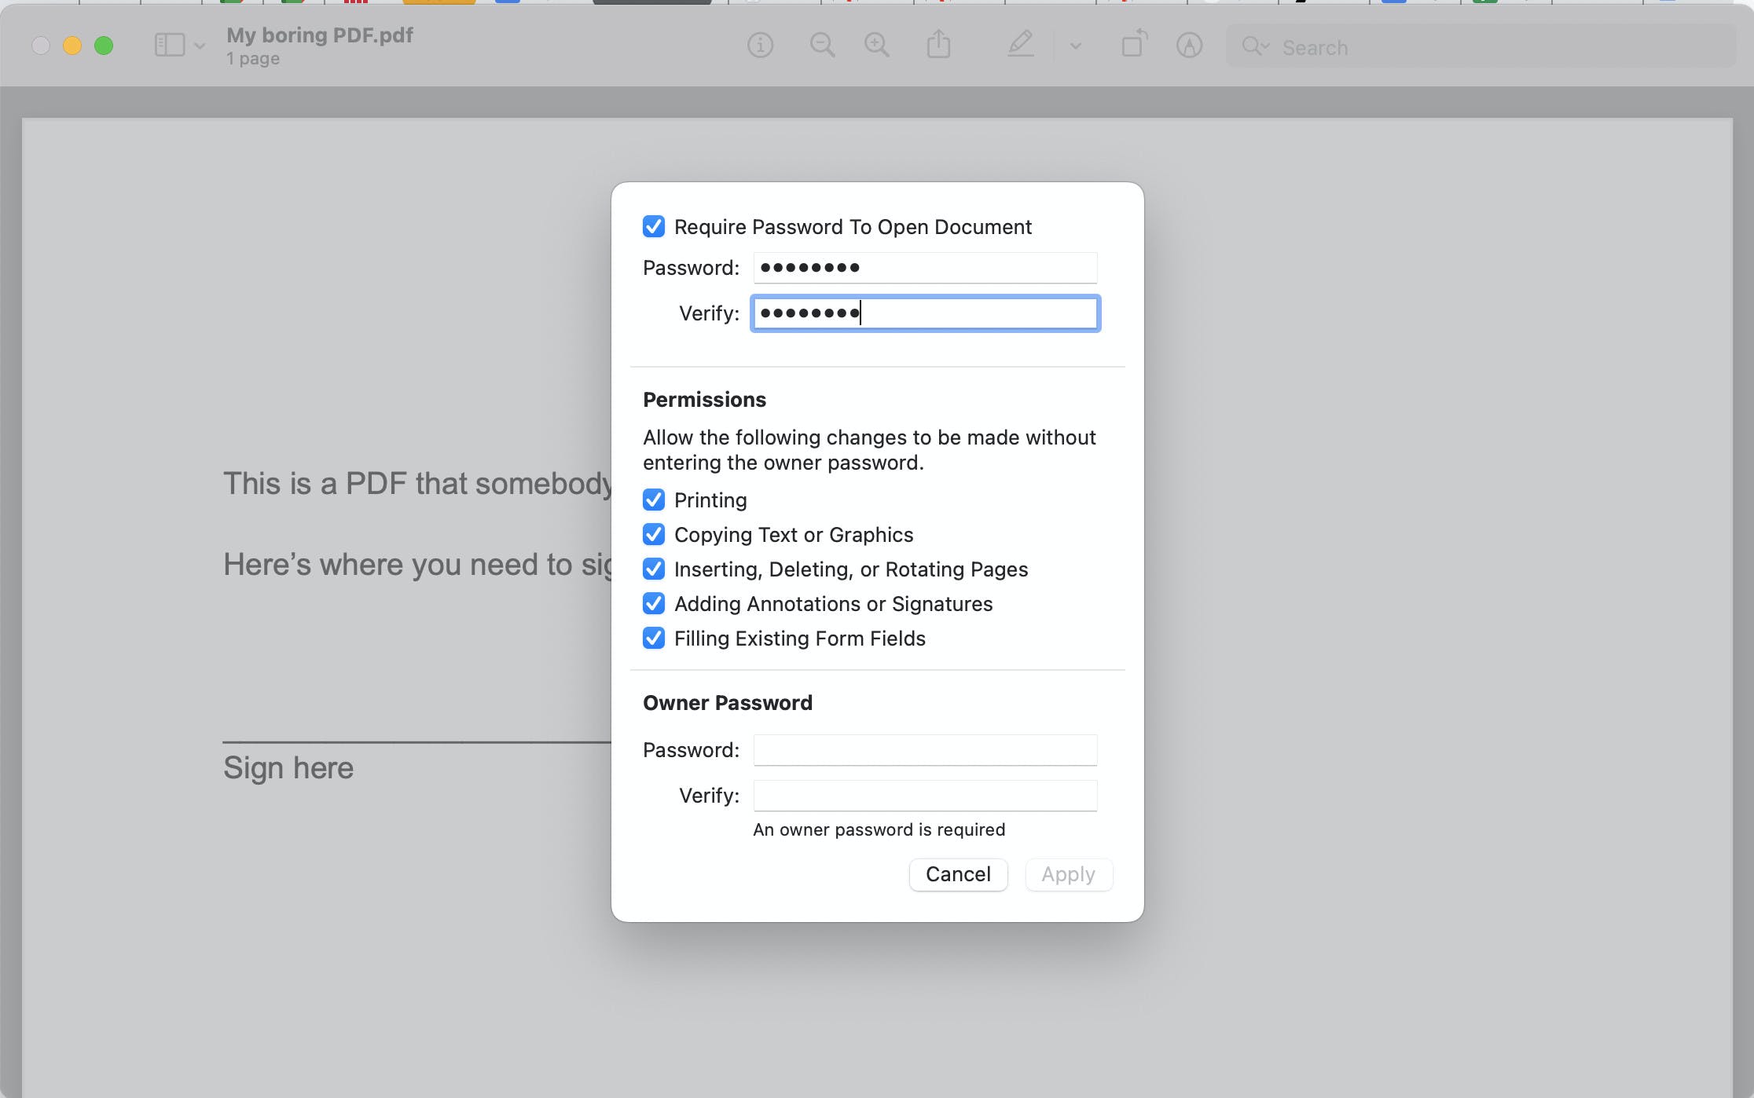Viewport: 1754px width, 1098px height.
Task: Select the zoom in icon
Action: point(877,47)
